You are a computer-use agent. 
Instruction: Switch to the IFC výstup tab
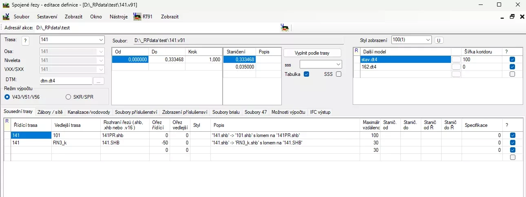tap(320, 112)
